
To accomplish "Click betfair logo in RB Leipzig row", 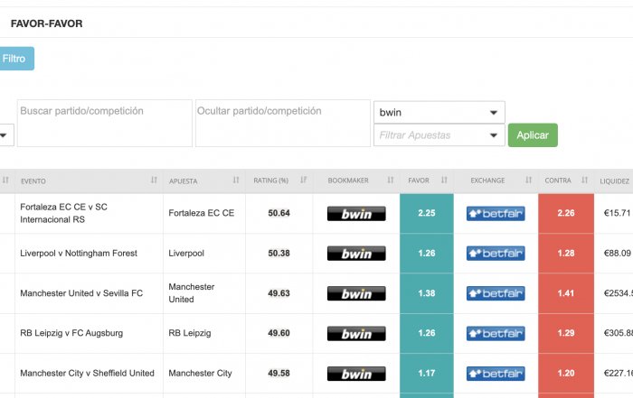I will (x=496, y=333).
